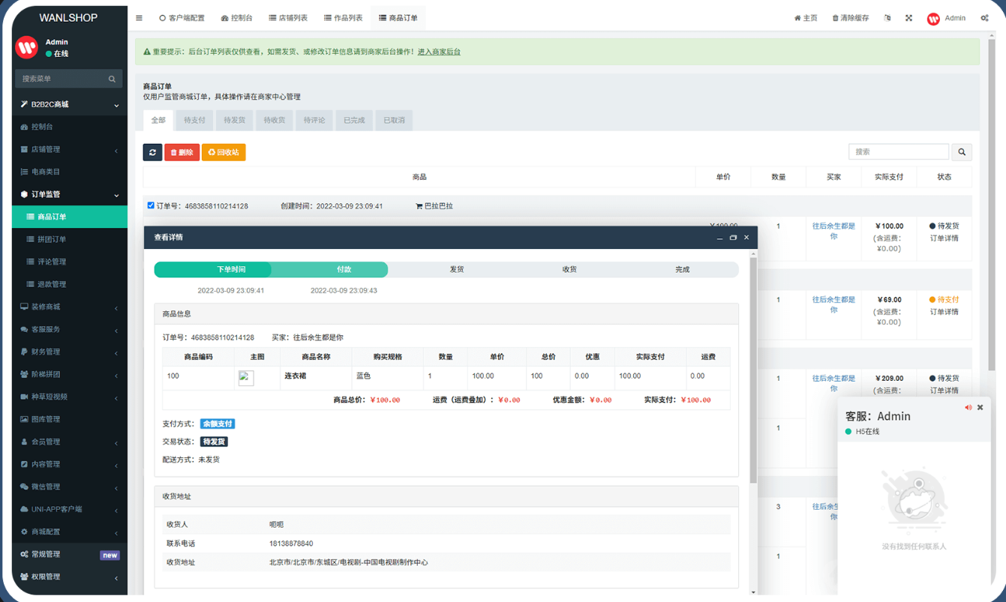1006x602 pixels.
Task: Open 图库管理 in the sidebar
Action: [70, 419]
